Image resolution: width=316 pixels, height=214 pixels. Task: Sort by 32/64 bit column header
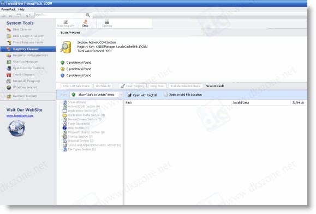tap(299, 102)
